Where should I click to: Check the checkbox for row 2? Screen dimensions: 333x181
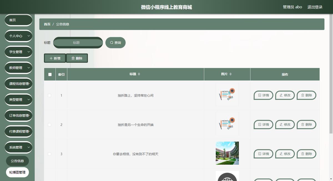(x=50, y=125)
